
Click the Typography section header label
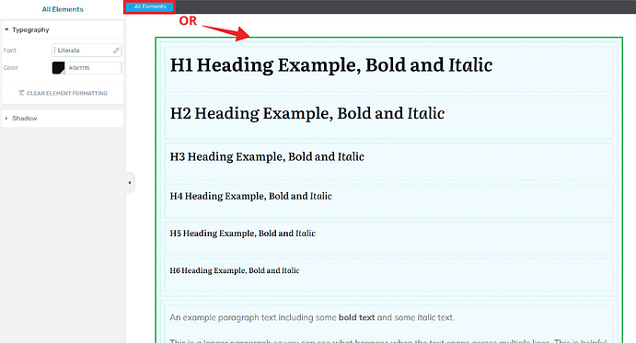point(30,29)
